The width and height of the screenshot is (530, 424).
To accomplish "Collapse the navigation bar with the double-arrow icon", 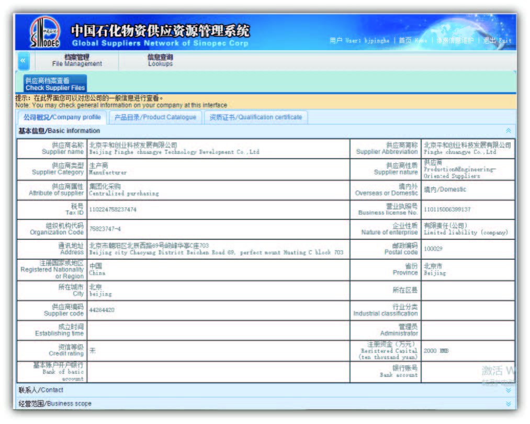I will click(24, 61).
